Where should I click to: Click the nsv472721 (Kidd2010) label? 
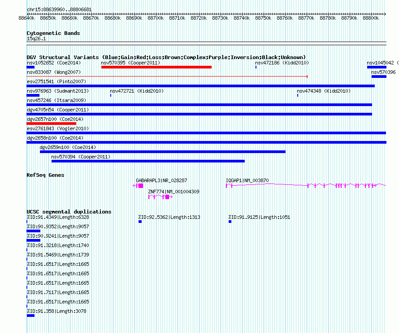tap(137, 91)
